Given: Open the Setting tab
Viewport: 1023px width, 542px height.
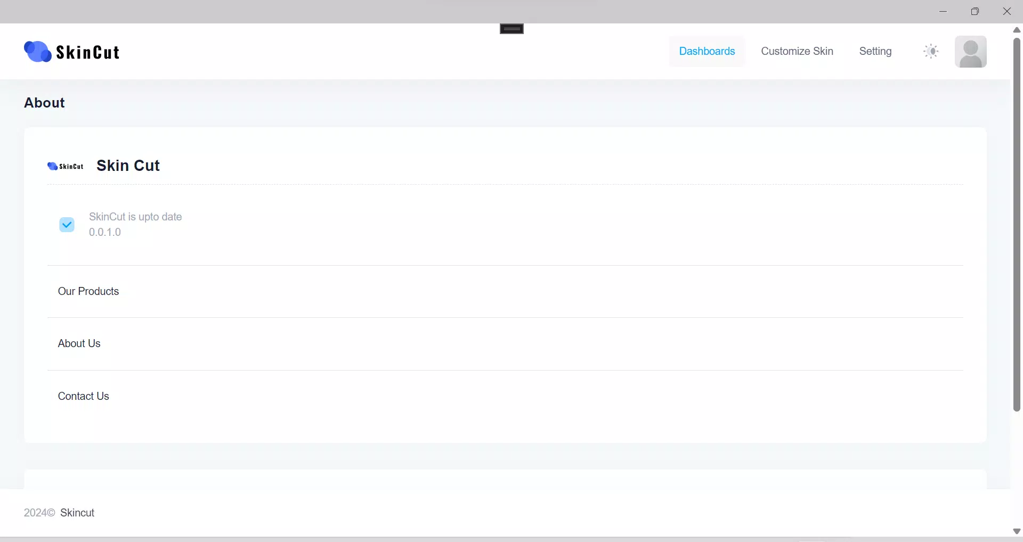Looking at the screenshot, I should click(x=875, y=51).
